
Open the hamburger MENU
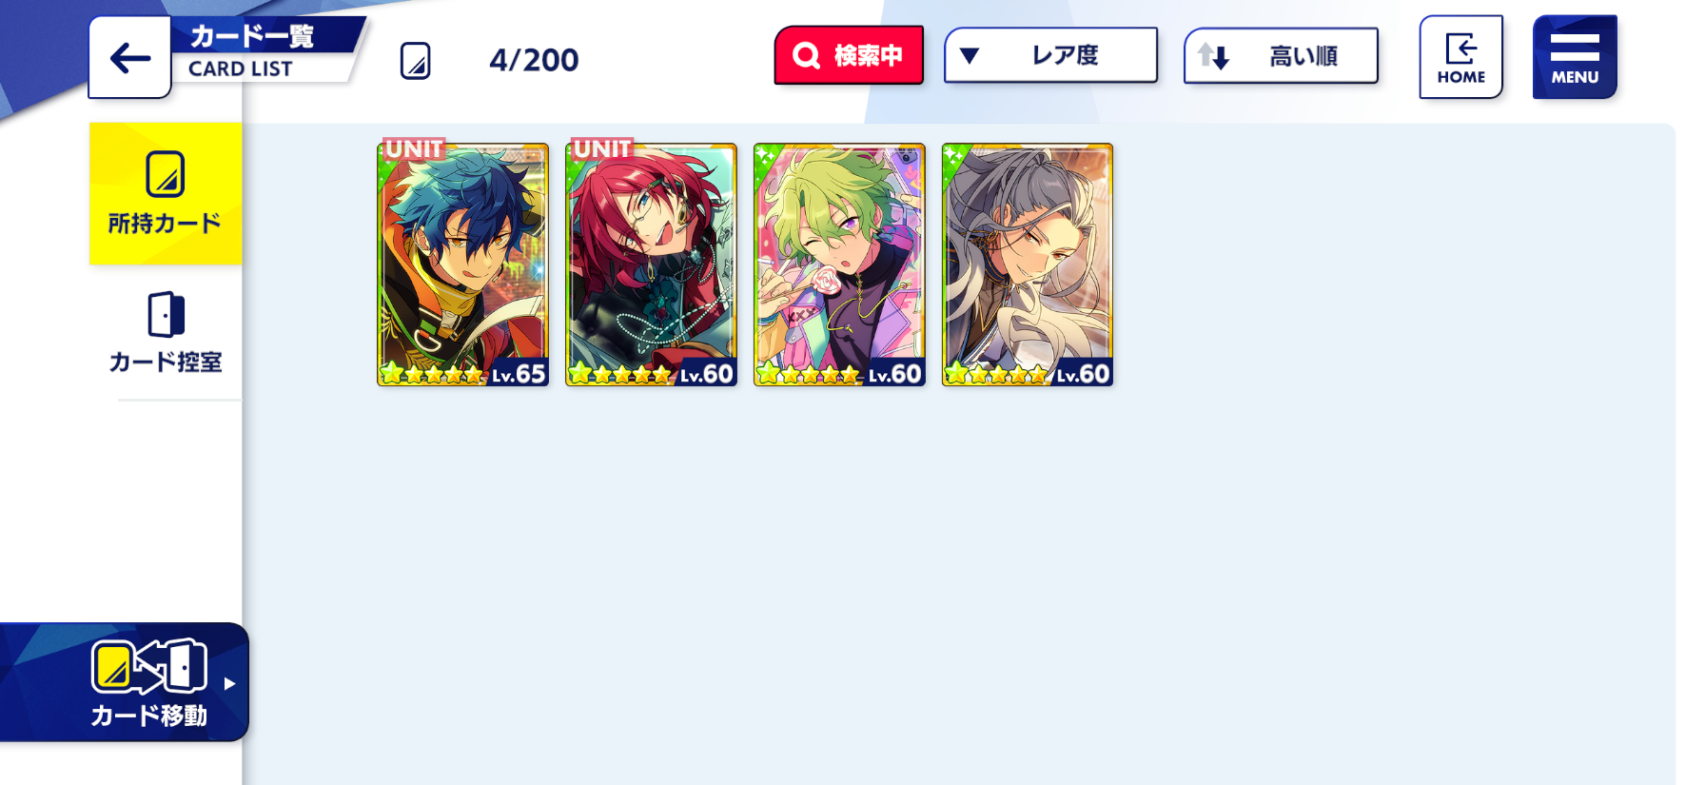click(x=1575, y=57)
